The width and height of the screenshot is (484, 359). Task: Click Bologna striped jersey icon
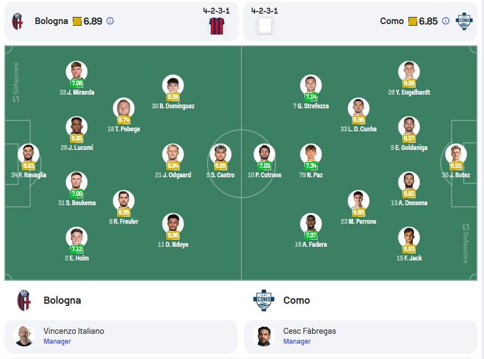(217, 26)
